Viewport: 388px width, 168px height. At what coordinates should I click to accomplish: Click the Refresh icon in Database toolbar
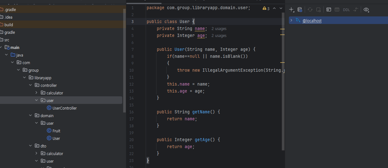(x=310, y=9)
